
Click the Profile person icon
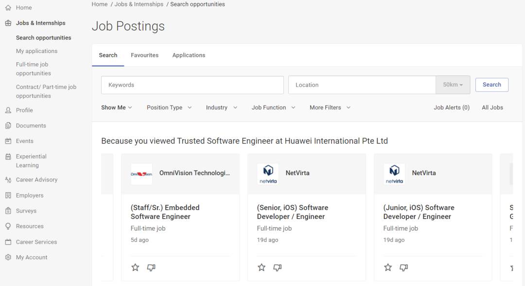click(x=8, y=110)
